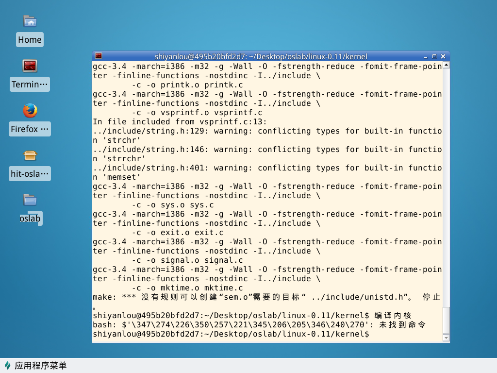Click the scrollbar track above thumb
497x373 pixels.
447,187
